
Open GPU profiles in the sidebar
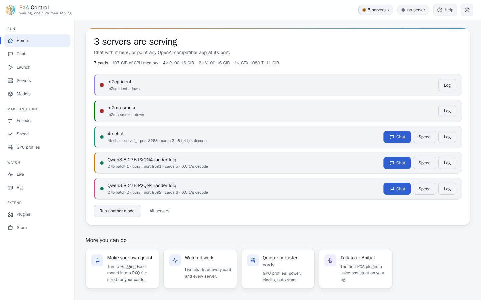(37, 147)
